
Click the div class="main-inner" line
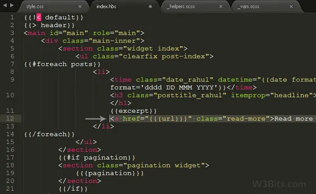pyautogui.click(x=93, y=41)
